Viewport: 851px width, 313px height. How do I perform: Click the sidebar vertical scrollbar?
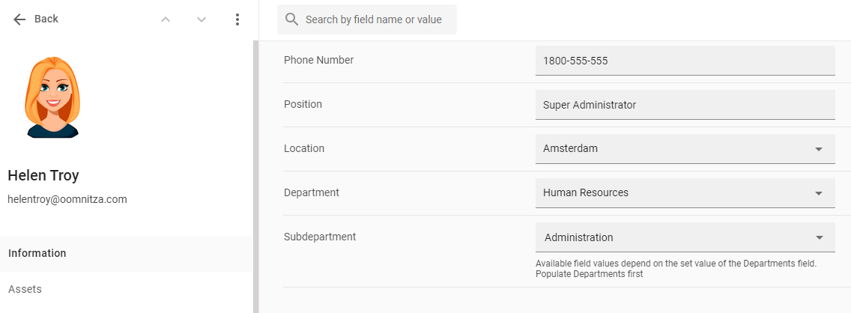click(255, 172)
